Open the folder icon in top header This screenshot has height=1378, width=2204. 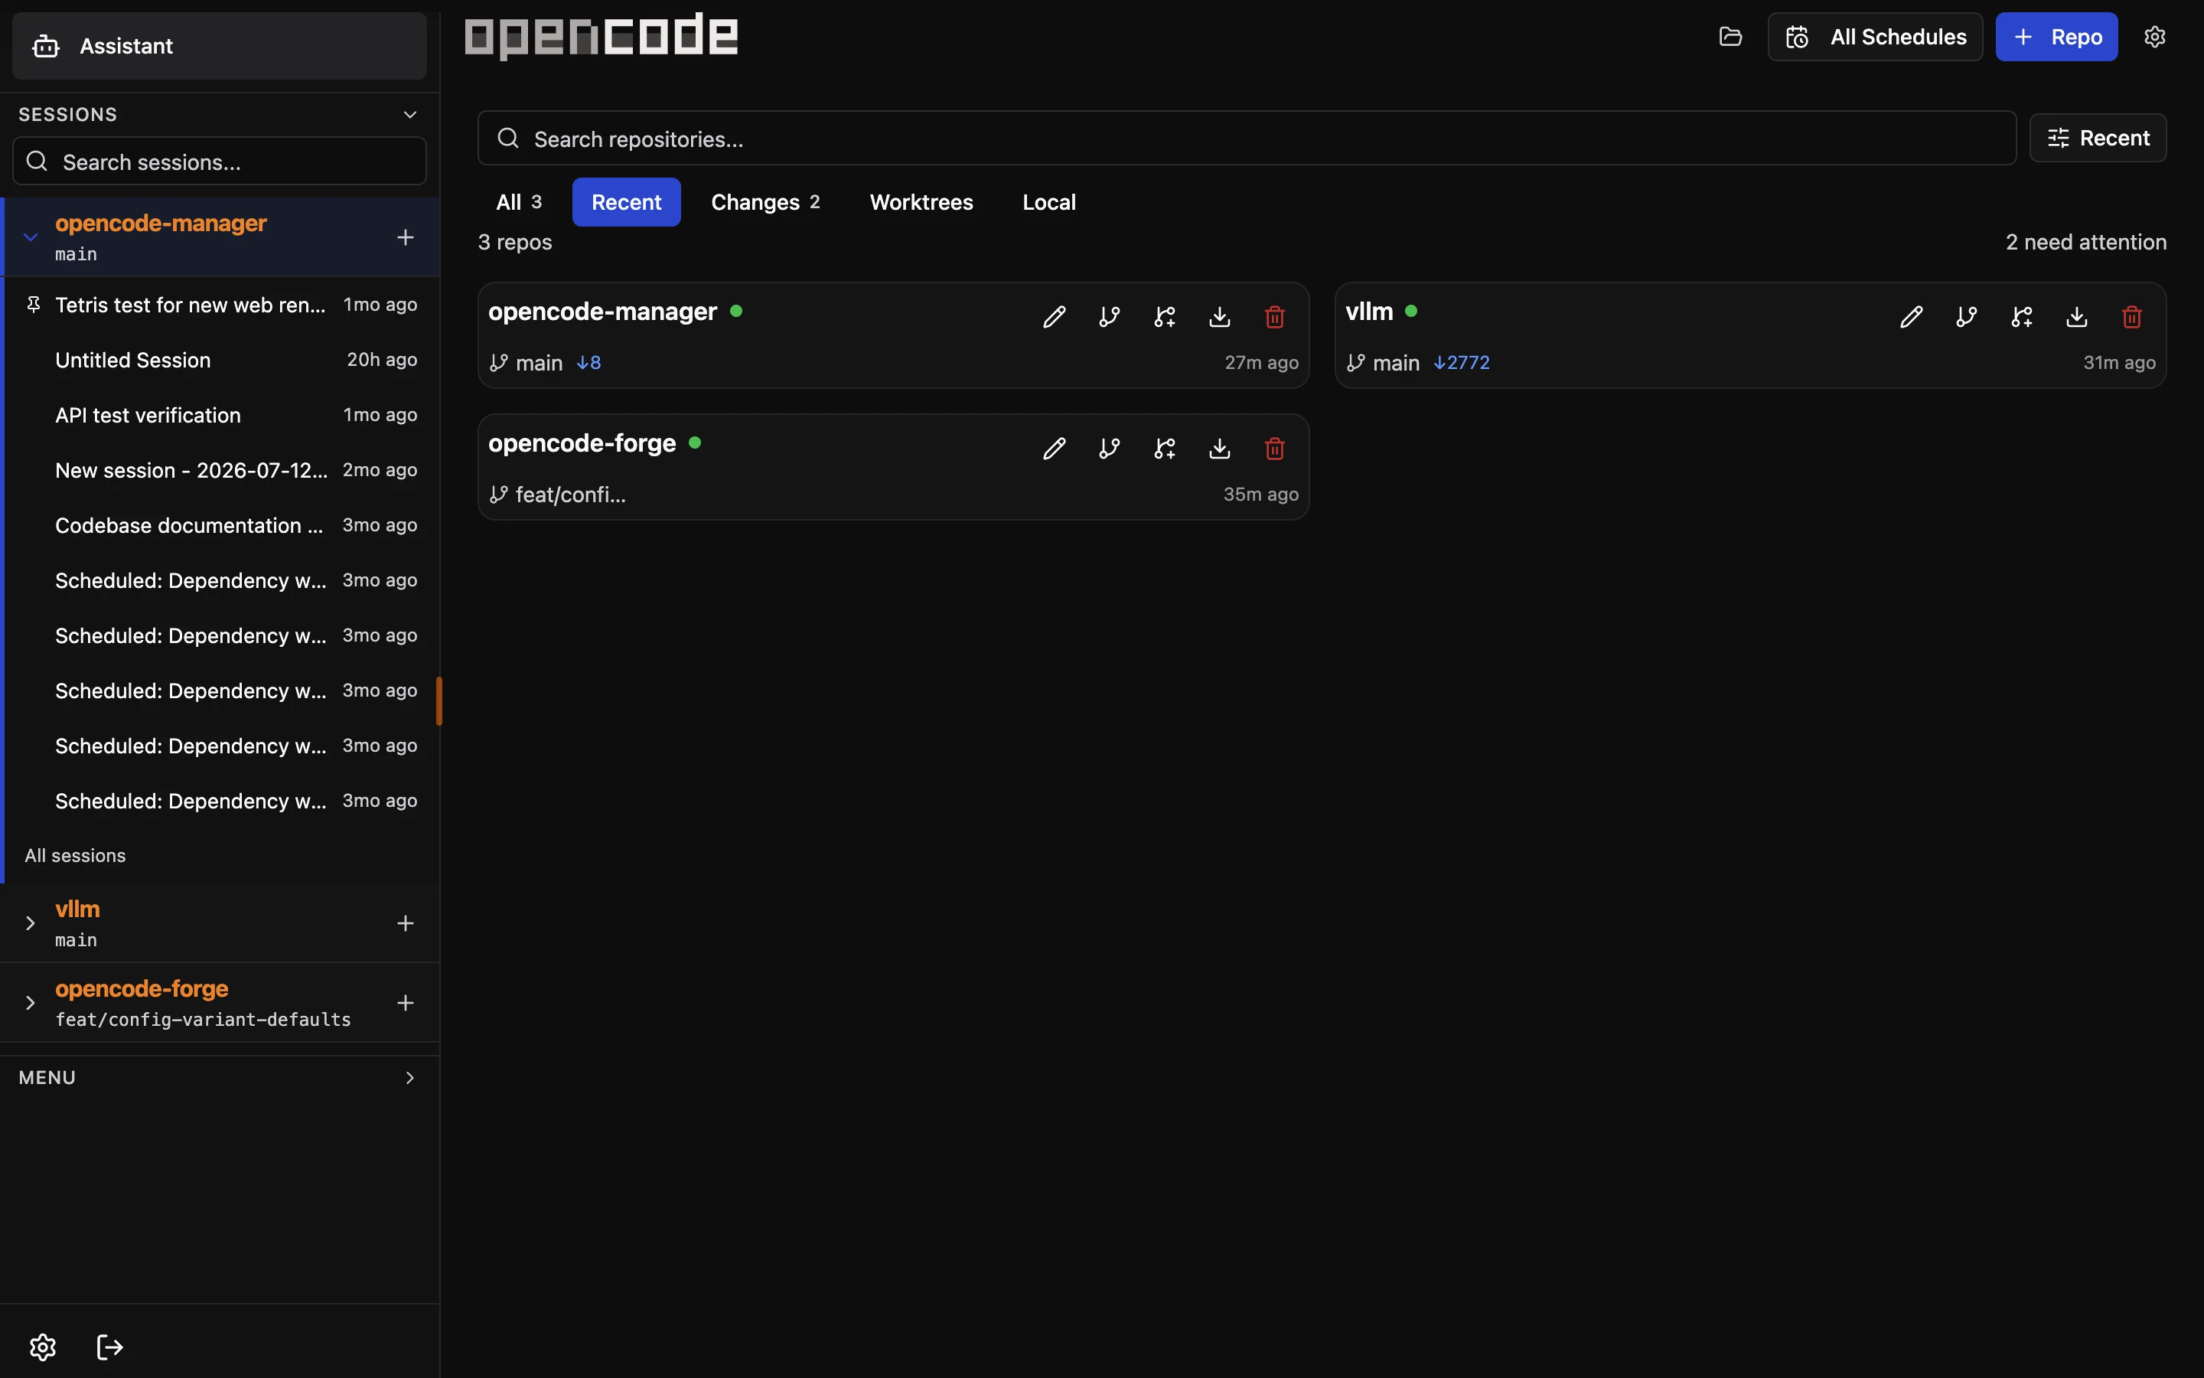click(x=1730, y=37)
